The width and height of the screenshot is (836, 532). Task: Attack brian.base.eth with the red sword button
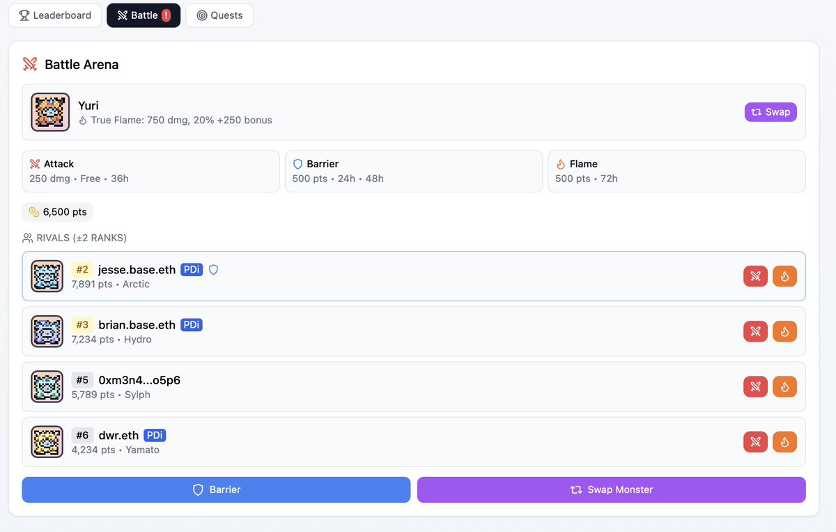(x=755, y=331)
